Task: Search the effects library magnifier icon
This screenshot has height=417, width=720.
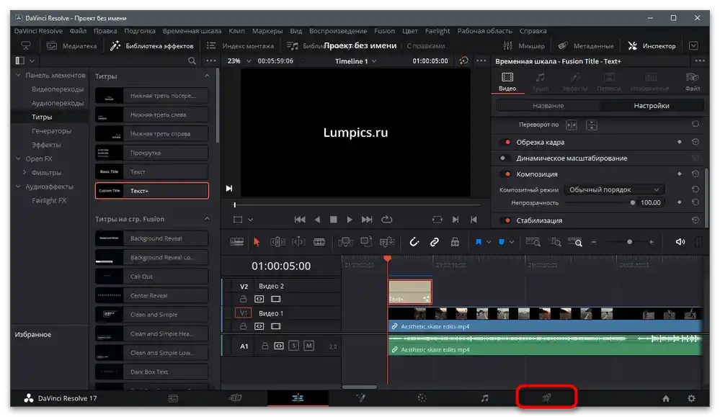Action: pos(192,60)
